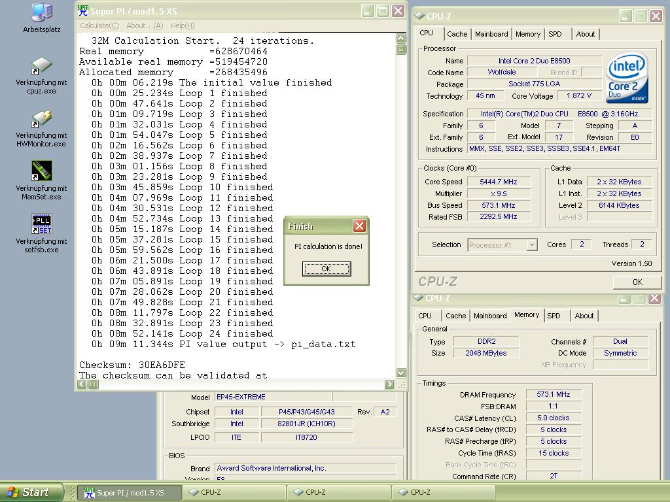This screenshot has width=670, height=502.
Task: Switch to Memory tab in upper CPU-Z
Action: click(x=528, y=34)
